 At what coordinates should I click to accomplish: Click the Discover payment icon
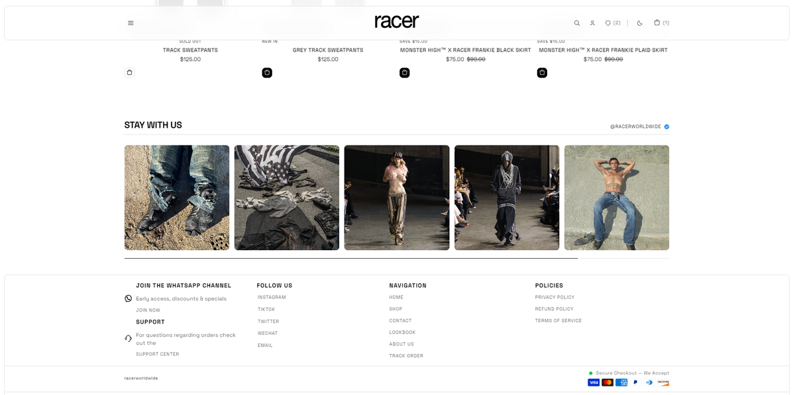click(x=663, y=382)
